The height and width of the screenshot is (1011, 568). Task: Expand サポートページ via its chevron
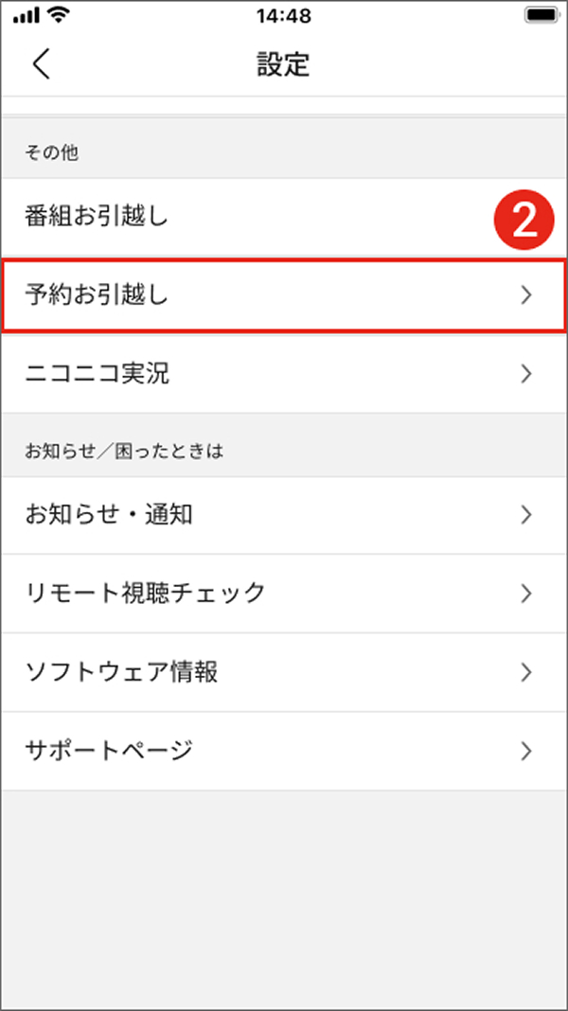point(527,751)
